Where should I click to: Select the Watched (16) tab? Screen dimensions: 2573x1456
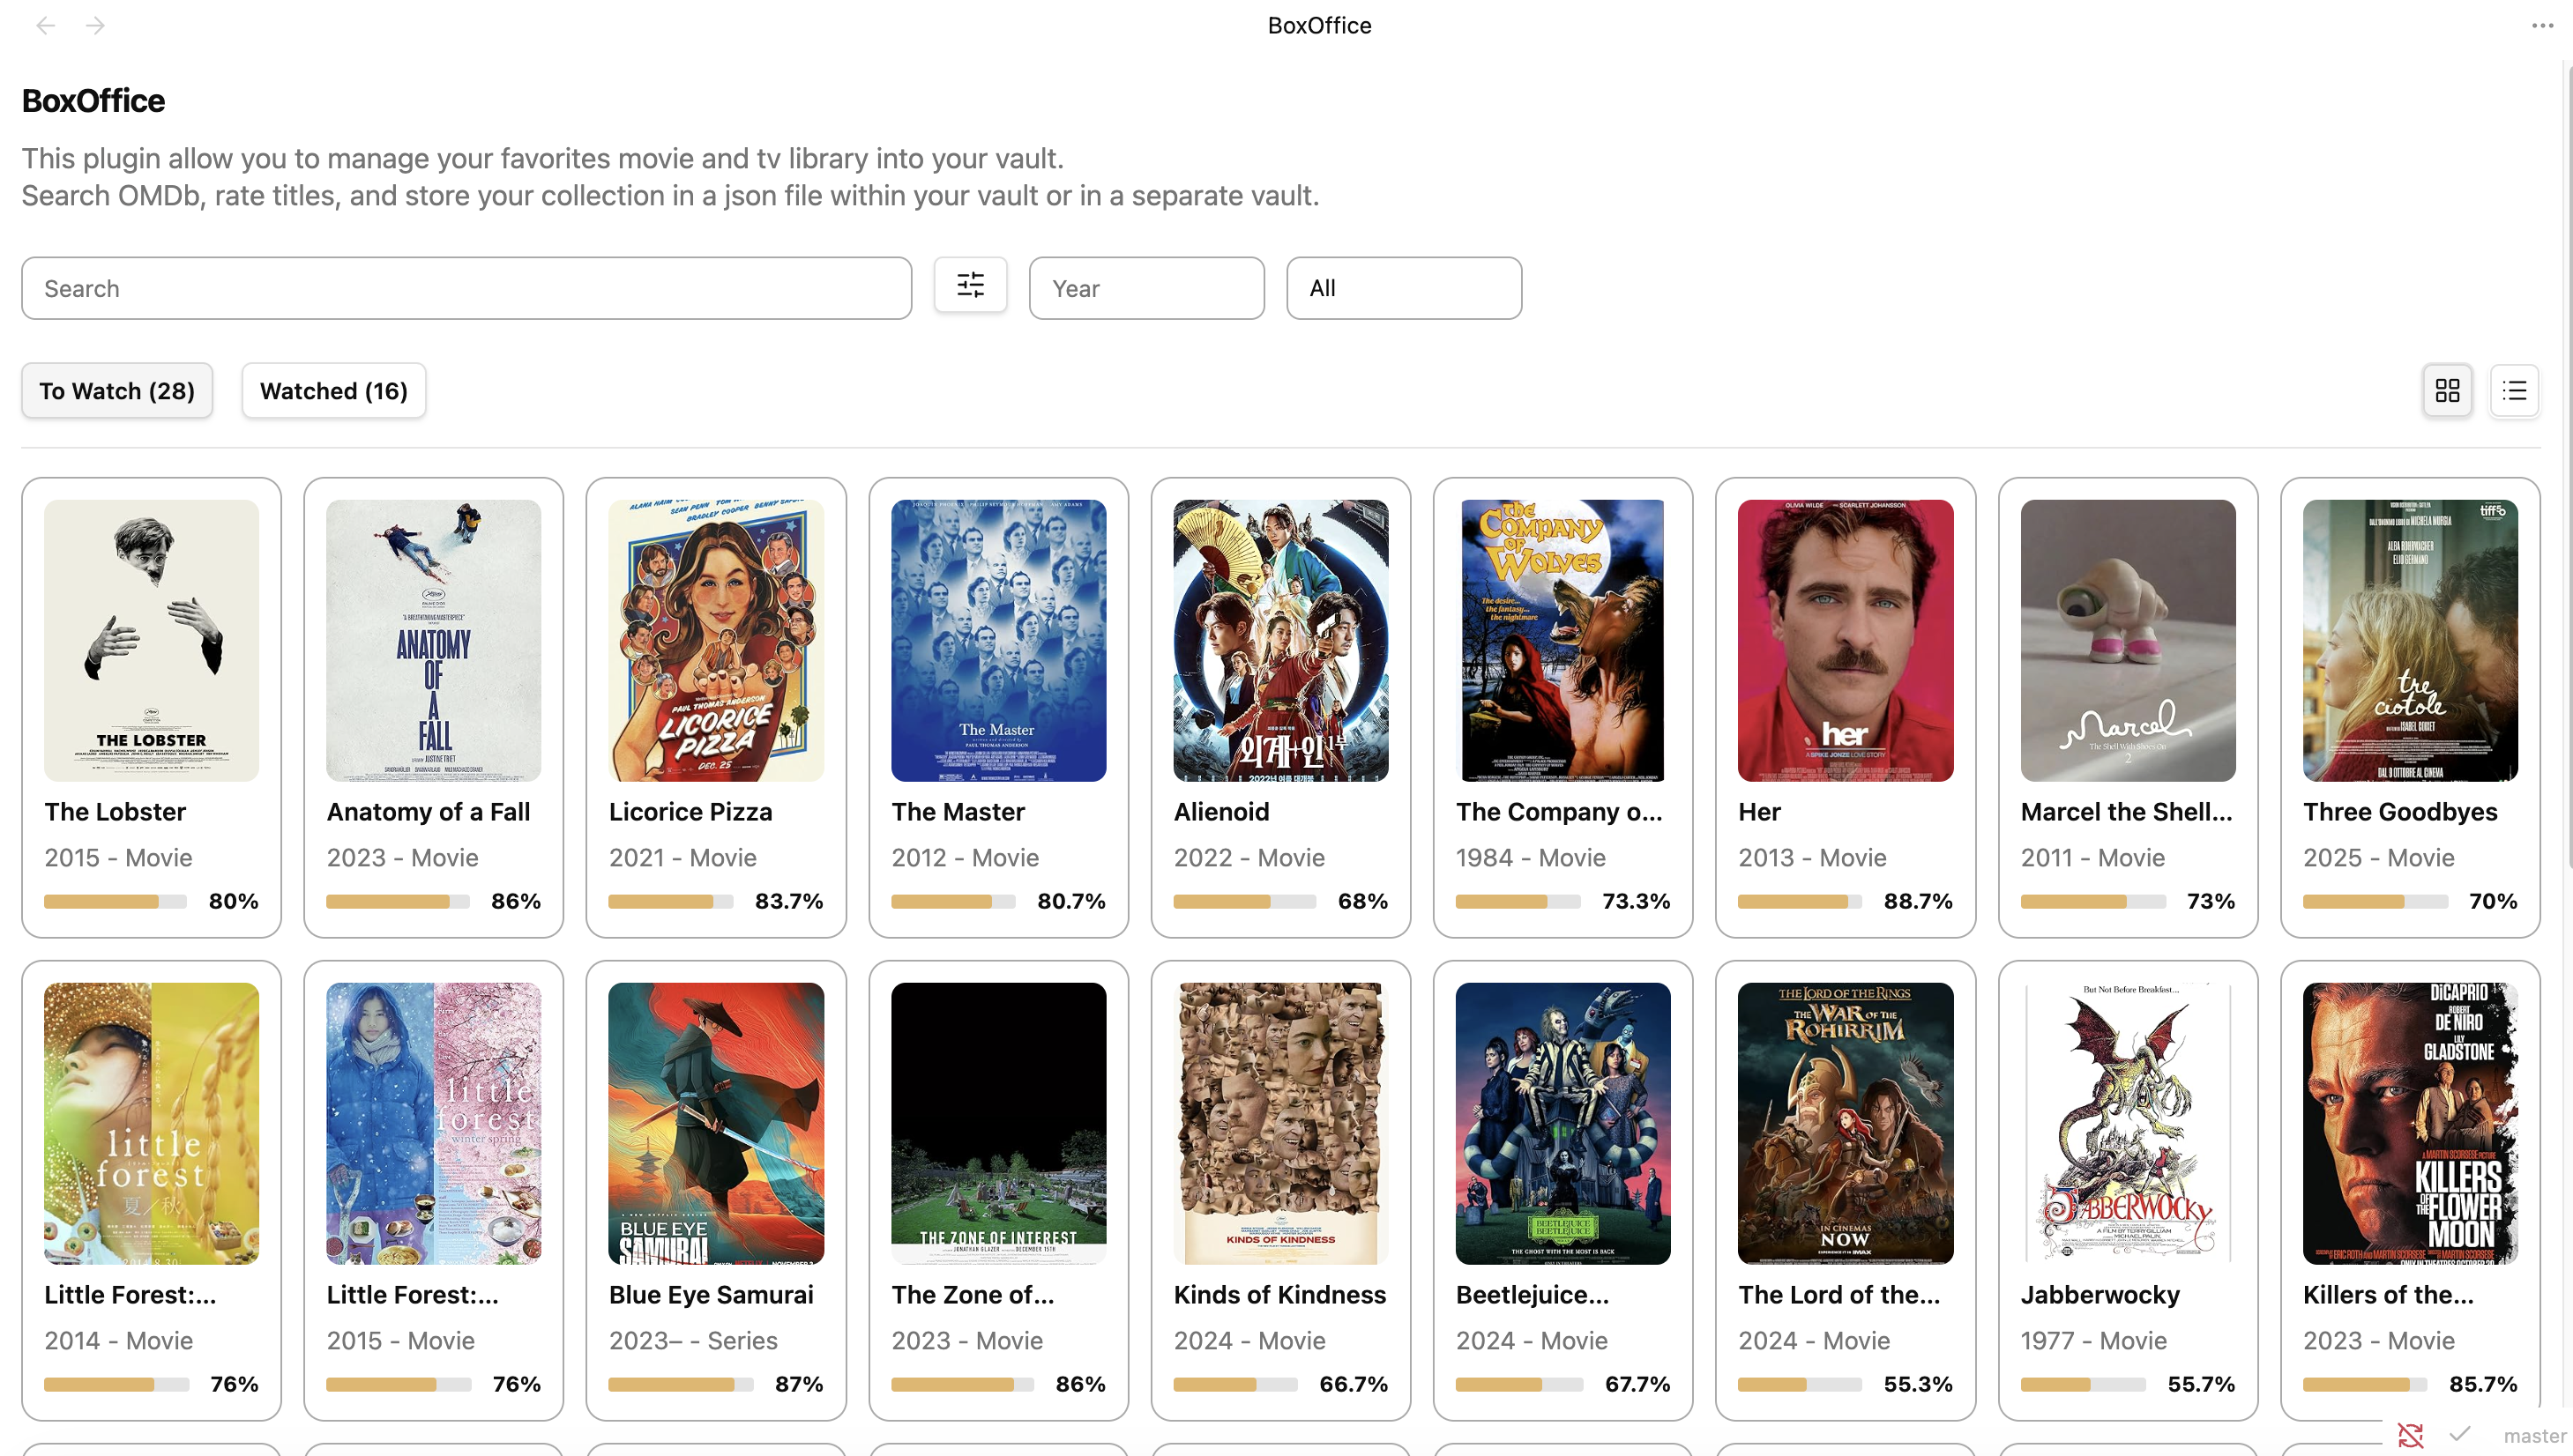(333, 390)
